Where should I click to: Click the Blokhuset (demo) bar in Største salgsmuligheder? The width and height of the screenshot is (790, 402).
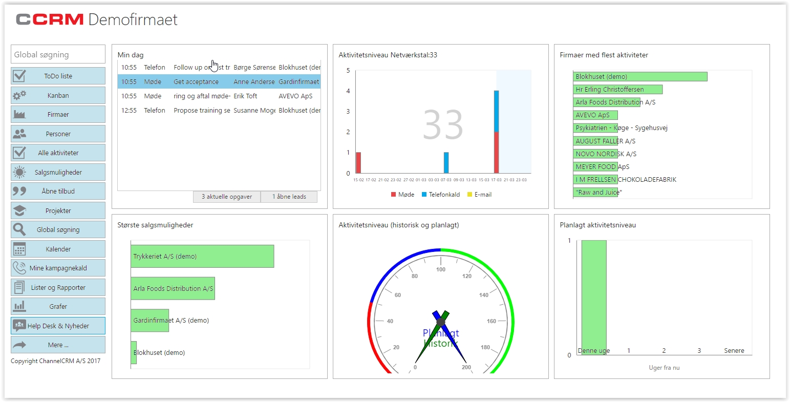coord(134,352)
